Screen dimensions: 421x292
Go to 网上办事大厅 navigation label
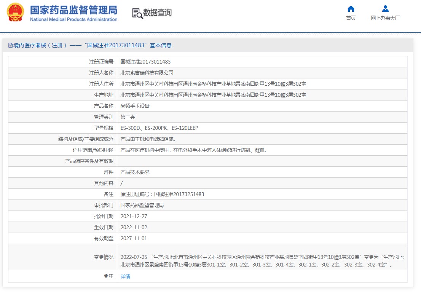[x=385, y=18]
